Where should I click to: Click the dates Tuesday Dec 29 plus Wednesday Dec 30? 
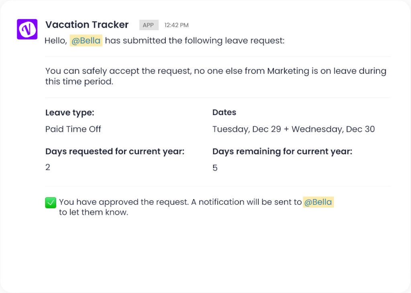point(293,129)
